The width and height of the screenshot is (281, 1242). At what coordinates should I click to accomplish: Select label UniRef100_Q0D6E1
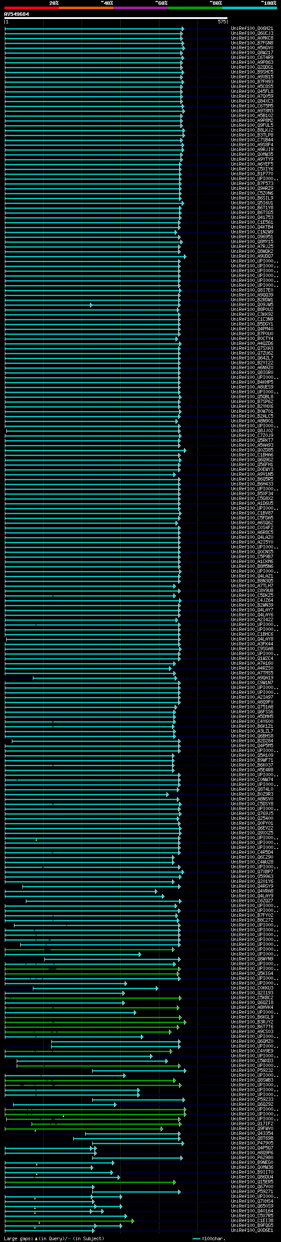[x=252, y=1230]
